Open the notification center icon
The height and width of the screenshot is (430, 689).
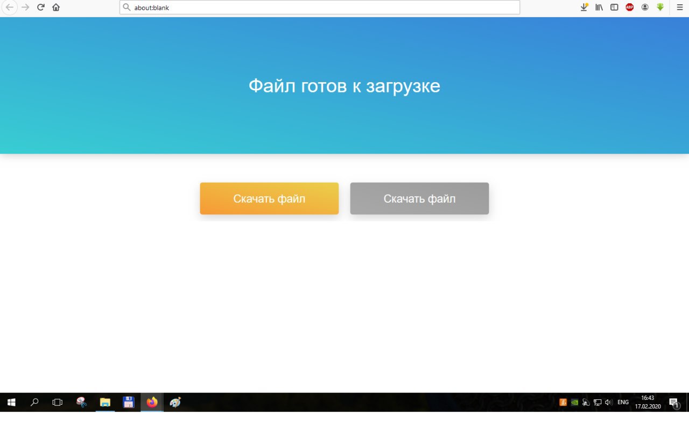coord(673,402)
